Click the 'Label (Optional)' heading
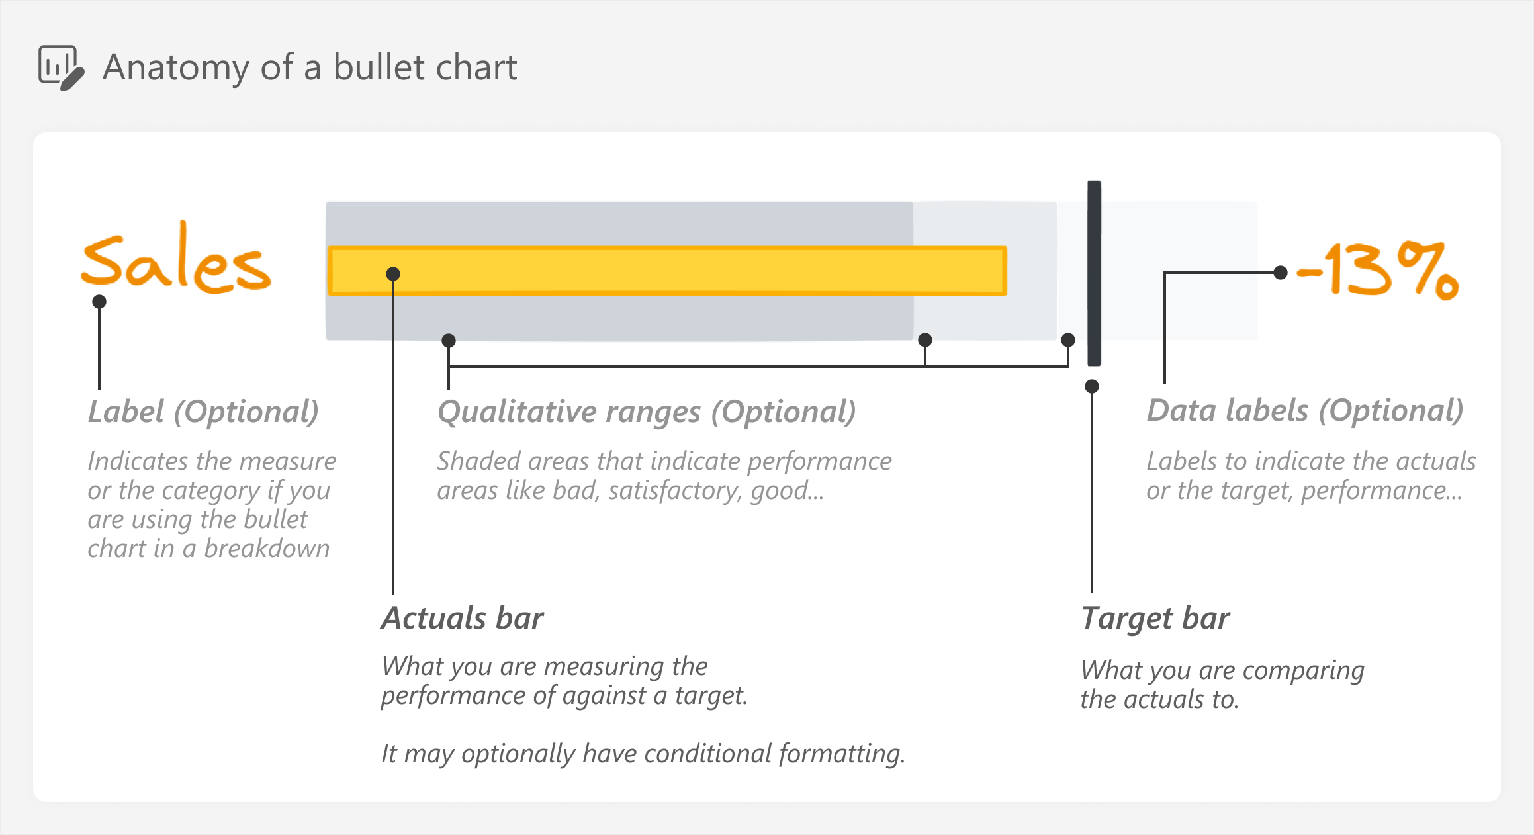The height and width of the screenshot is (835, 1534). tap(203, 412)
